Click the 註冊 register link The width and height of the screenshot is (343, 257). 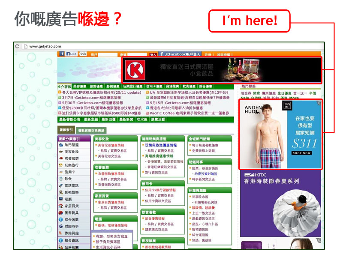point(208,55)
